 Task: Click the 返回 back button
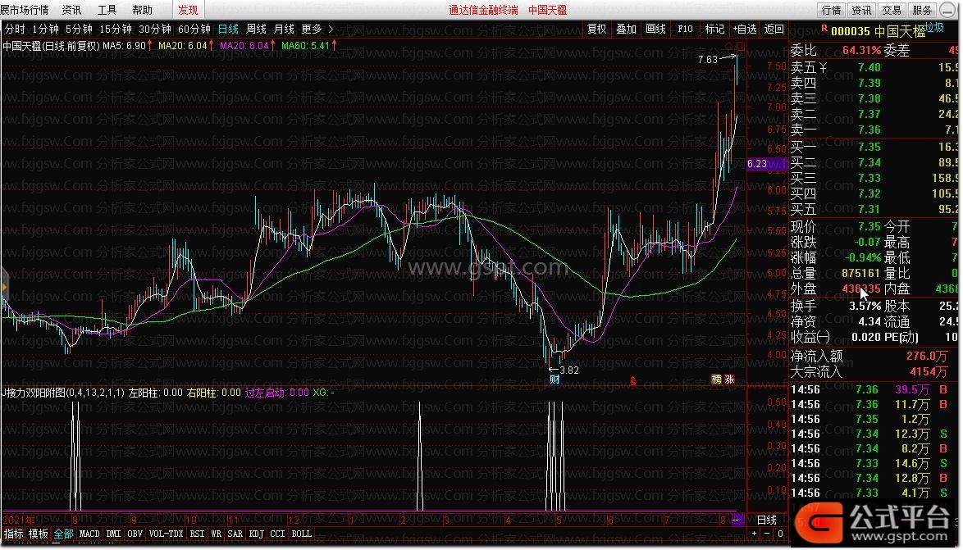click(x=774, y=29)
